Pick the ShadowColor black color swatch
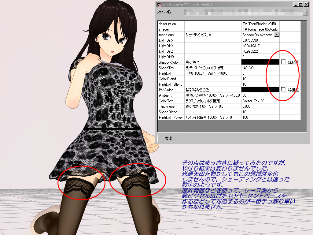The width and height of the screenshot is (313, 235). (260, 62)
